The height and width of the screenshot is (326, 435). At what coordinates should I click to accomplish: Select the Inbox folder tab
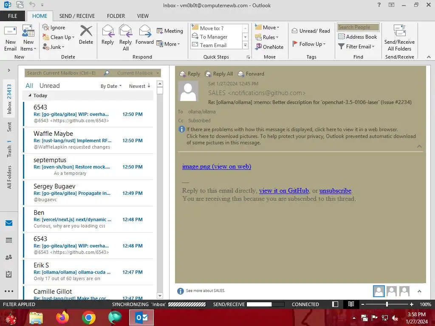coord(9,98)
